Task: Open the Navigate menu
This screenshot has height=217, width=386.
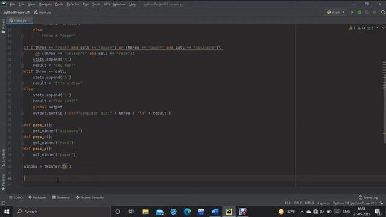Action: click(x=45, y=4)
